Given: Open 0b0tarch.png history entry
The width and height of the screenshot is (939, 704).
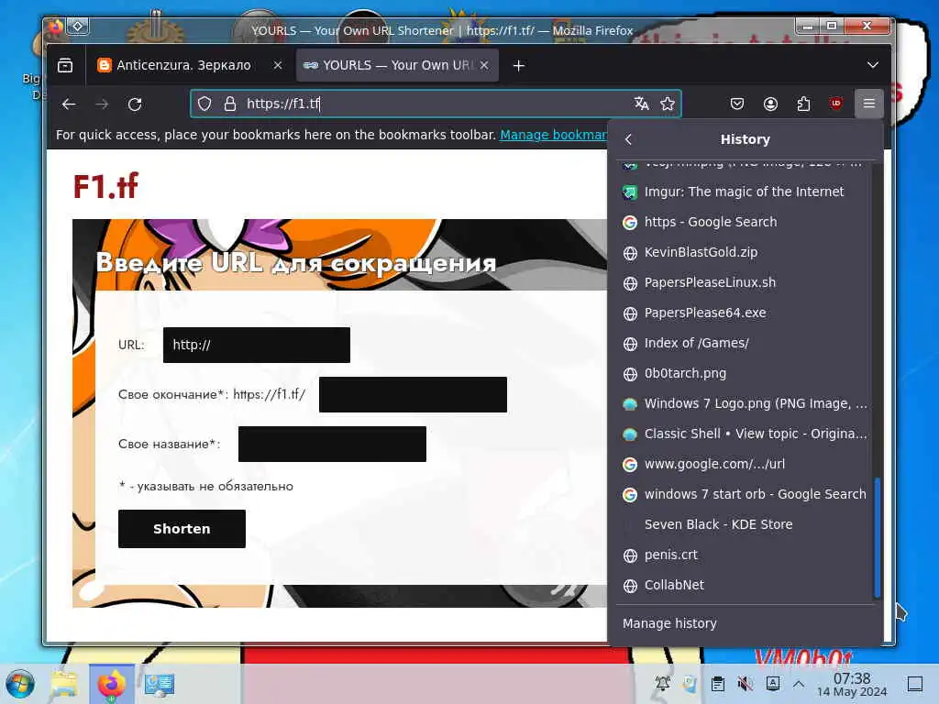Looking at the screenshot, I should point(745,374).
